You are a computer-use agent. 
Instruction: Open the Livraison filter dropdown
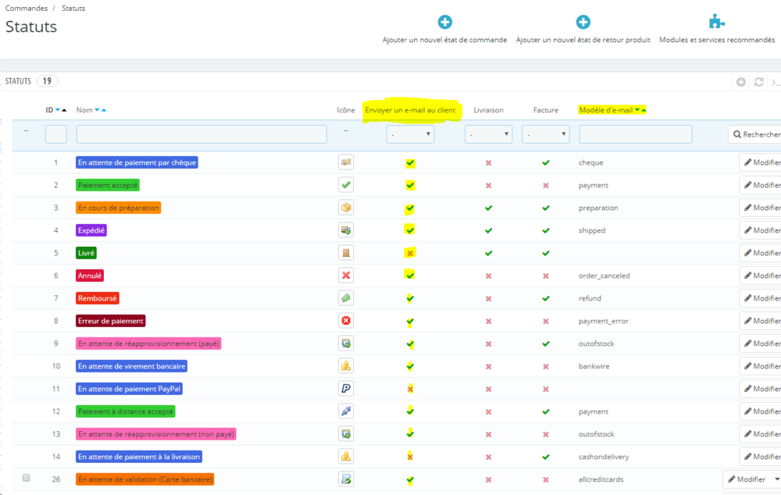point(488,135)
